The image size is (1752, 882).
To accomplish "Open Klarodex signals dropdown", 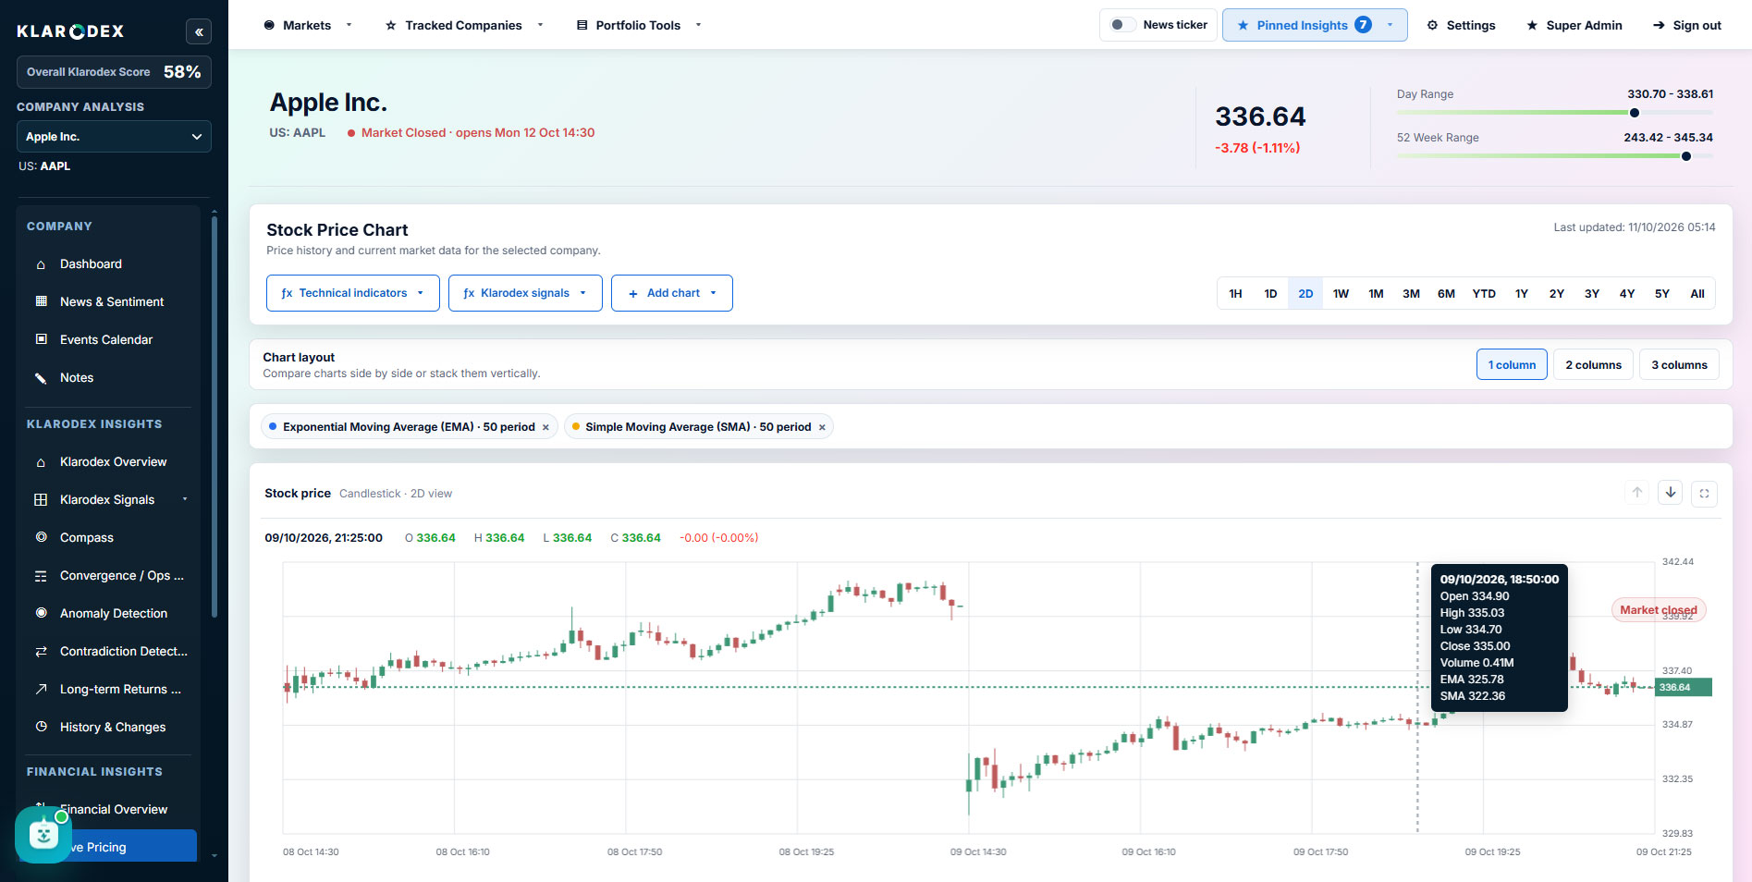I will coord(525,293).
